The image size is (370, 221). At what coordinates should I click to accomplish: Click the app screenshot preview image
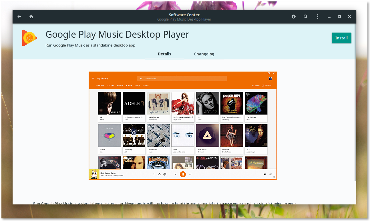pyautogui.click(x=183, y=126)
